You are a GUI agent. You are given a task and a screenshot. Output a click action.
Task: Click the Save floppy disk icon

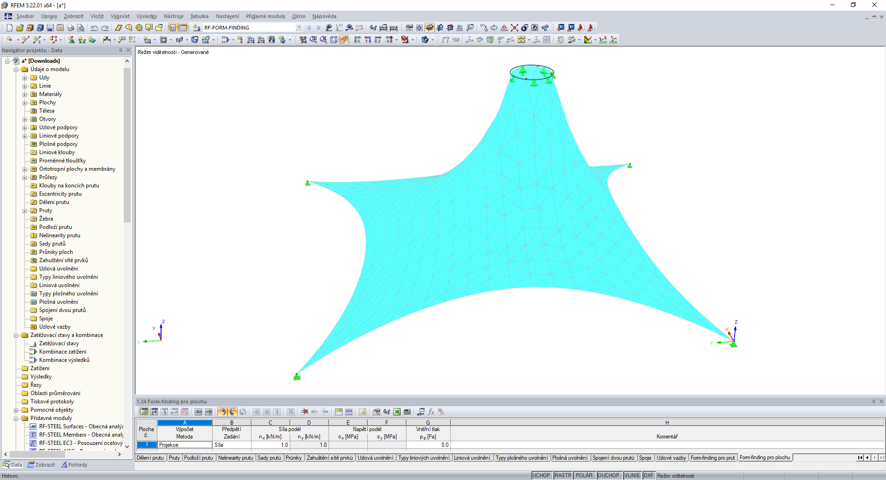pos(50,28)
